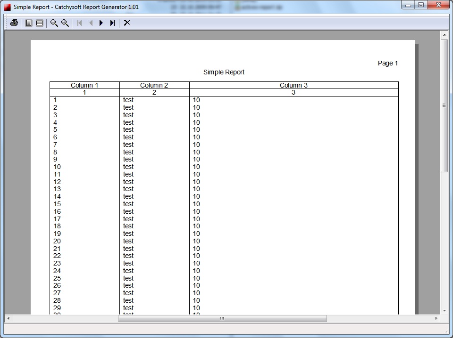Jump to the last page
The width and height of the screenshot is (453, 338).
112,23
